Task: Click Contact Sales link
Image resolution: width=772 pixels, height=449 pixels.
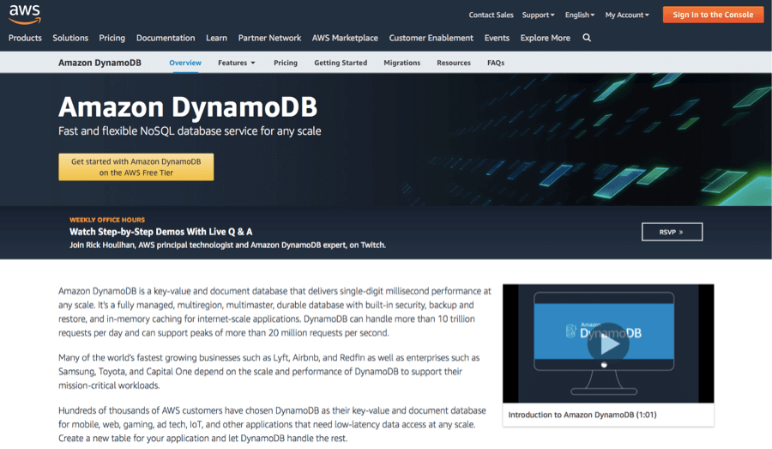Action: pos(491,15)
